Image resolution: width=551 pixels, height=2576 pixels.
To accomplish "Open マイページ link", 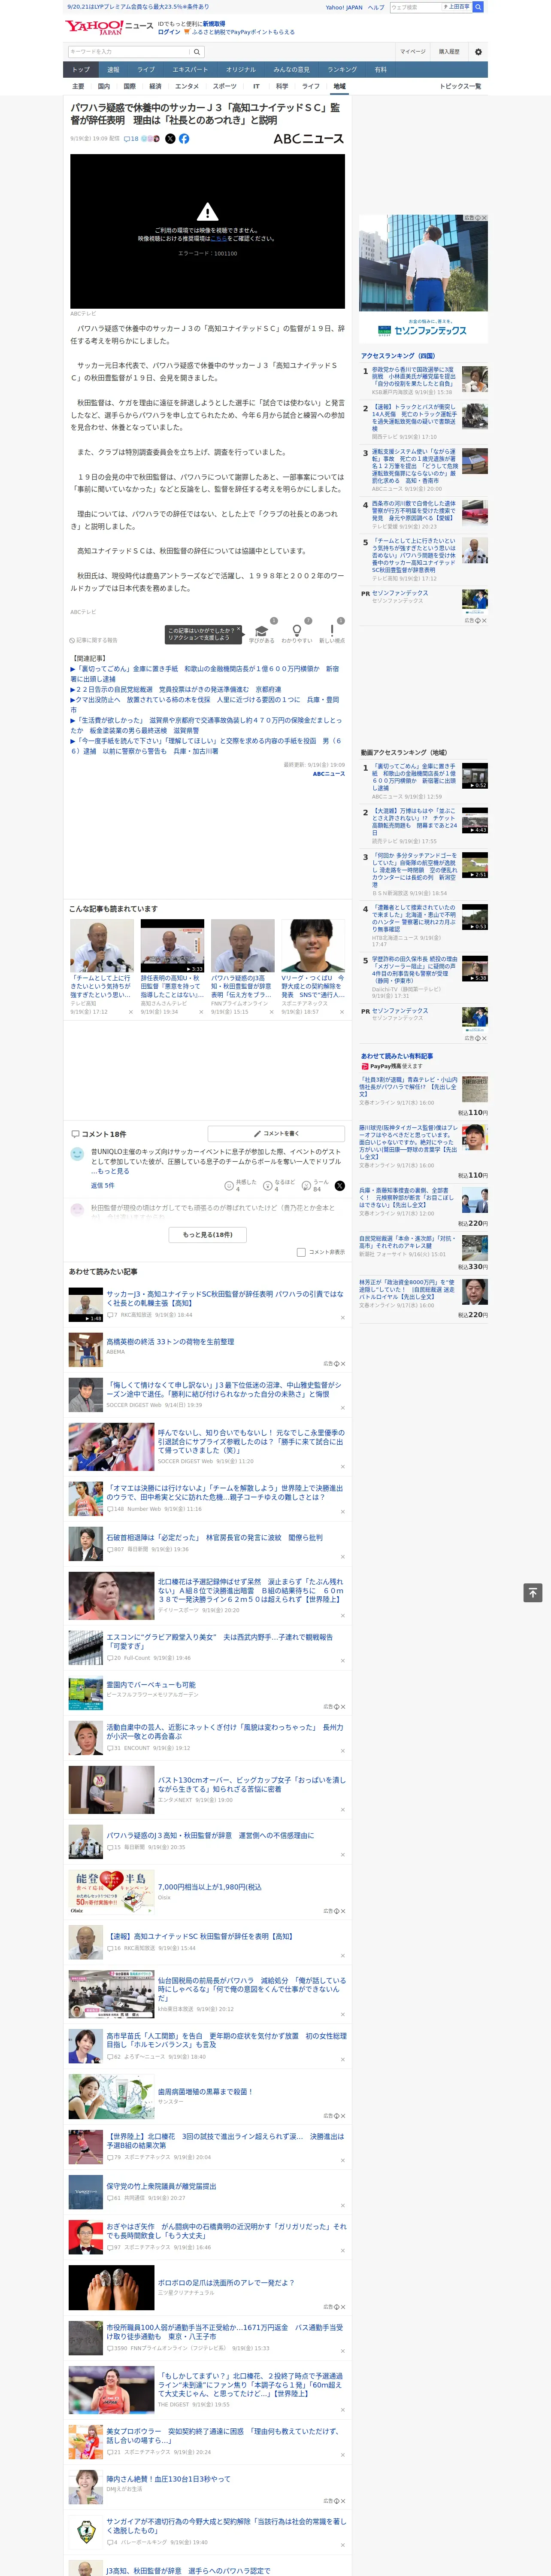I will click(413, 52).
